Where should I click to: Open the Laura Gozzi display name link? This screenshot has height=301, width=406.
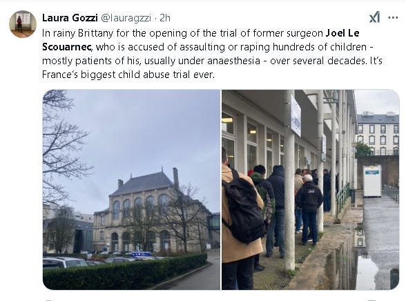pyautogui.click(x=70, y=18)
